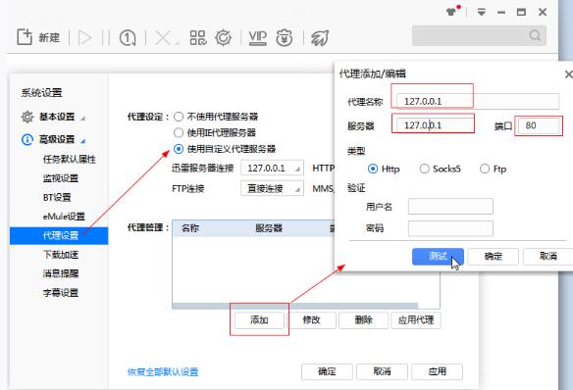Click the 代理名称 input field
The image size is (573, 390).
click(x=478, y=102)
